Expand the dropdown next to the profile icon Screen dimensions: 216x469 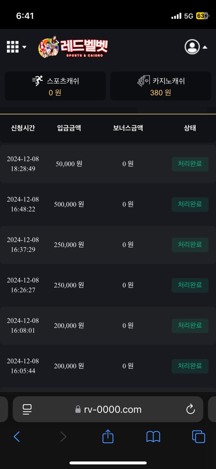pyautogui.click(x=205, y=47)
